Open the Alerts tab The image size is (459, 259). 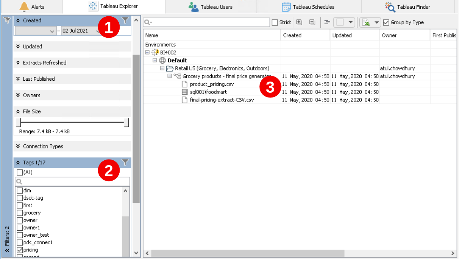pos(32,7)
